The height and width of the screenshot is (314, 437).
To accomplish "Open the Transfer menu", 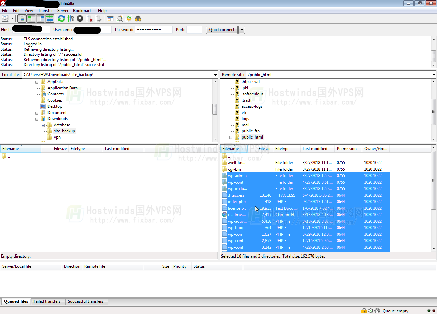I will pyautogui.click(x=45, y=11).
